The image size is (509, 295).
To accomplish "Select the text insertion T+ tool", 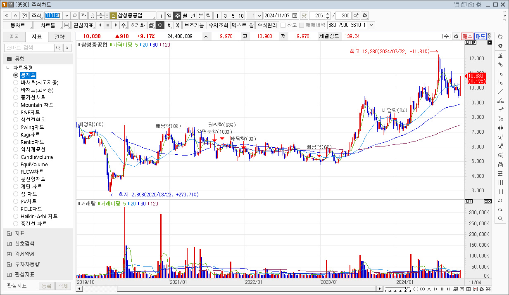I will pyautogui.click(x=500, y=110).
